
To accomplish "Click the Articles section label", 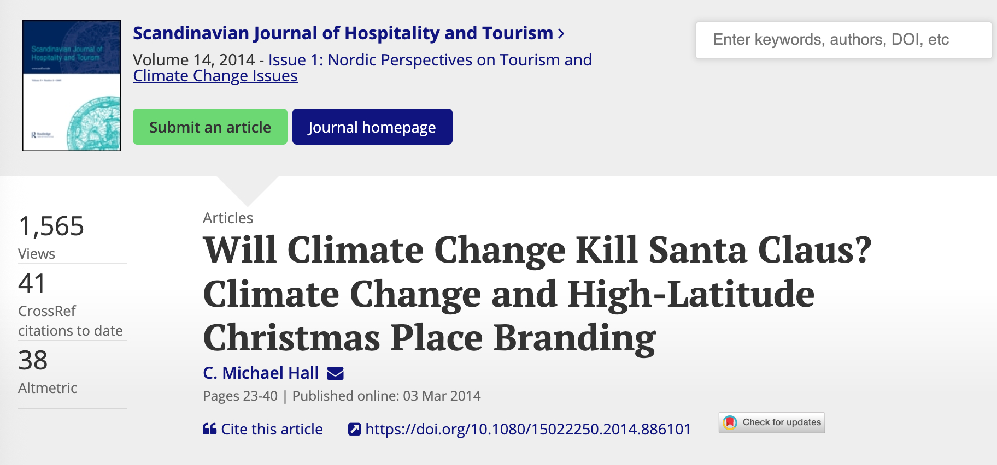I will [x=228, y=218].
